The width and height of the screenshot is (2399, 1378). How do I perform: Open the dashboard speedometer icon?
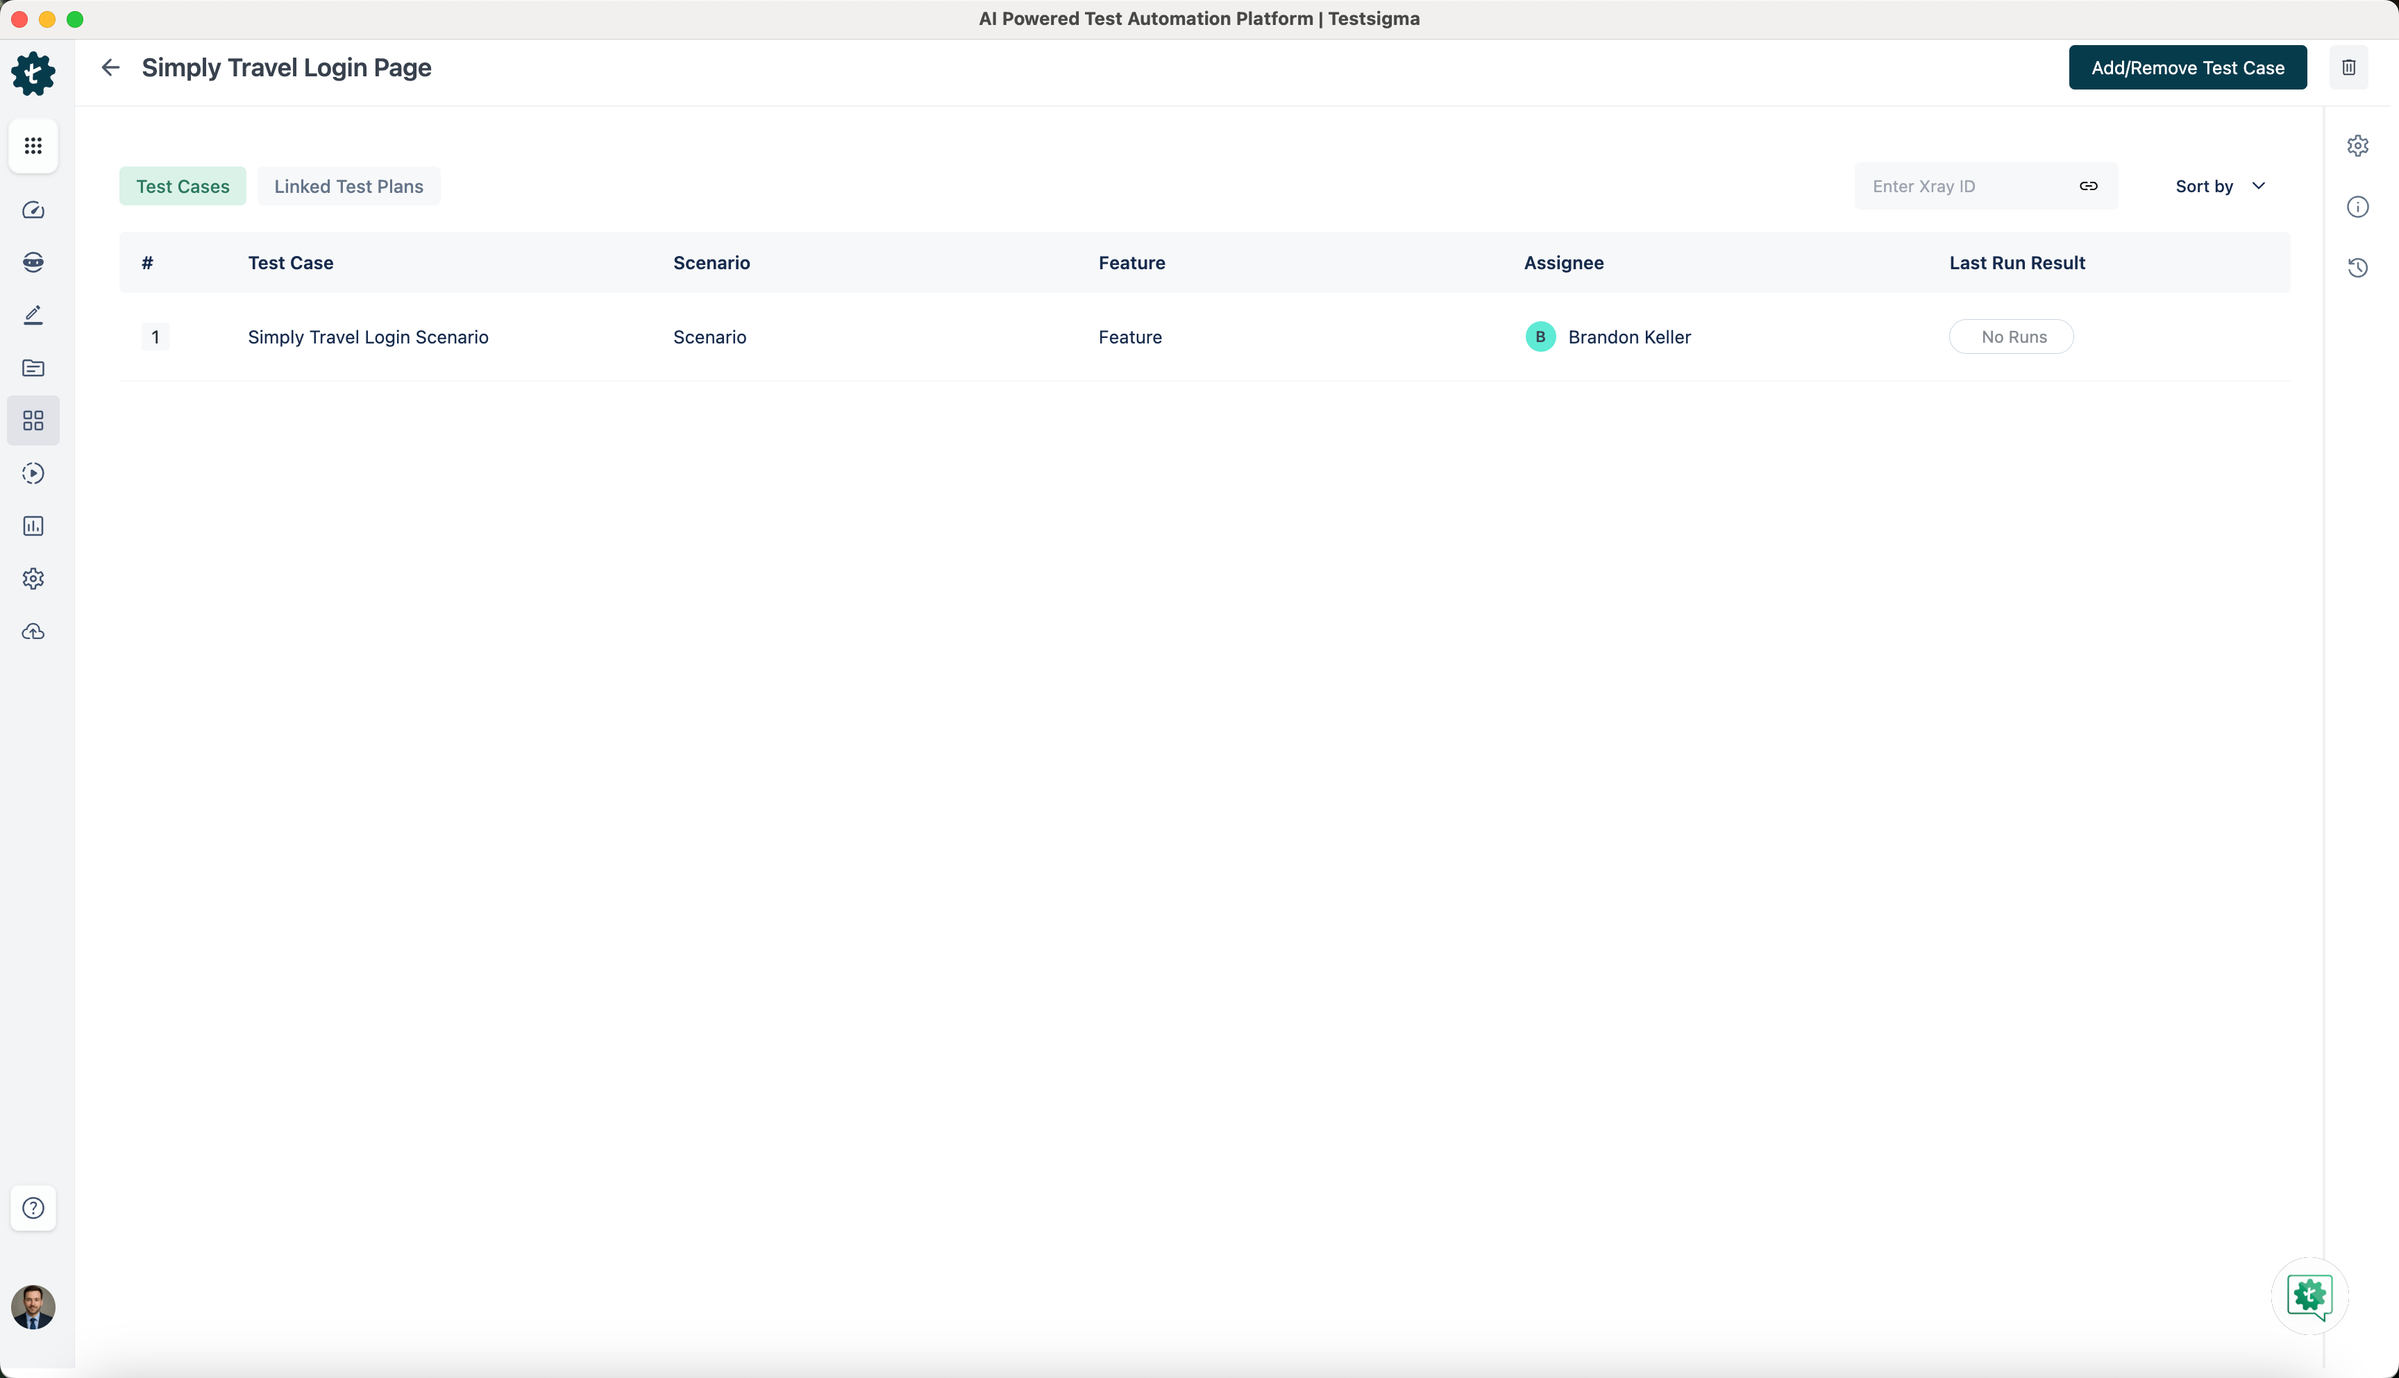[x=33, y=210]
